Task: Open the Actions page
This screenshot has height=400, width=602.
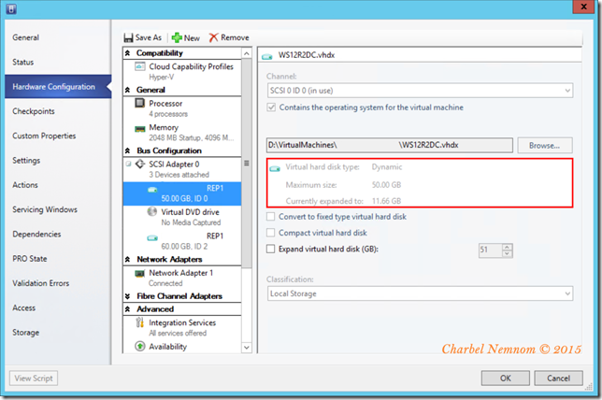Action: coord(58,185)
